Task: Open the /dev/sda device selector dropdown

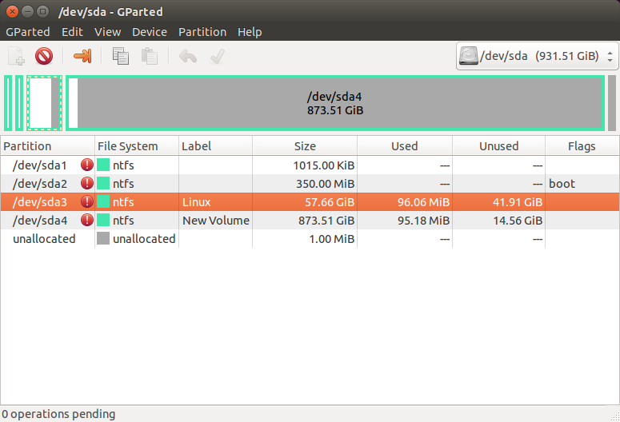Action: [537, 56]
